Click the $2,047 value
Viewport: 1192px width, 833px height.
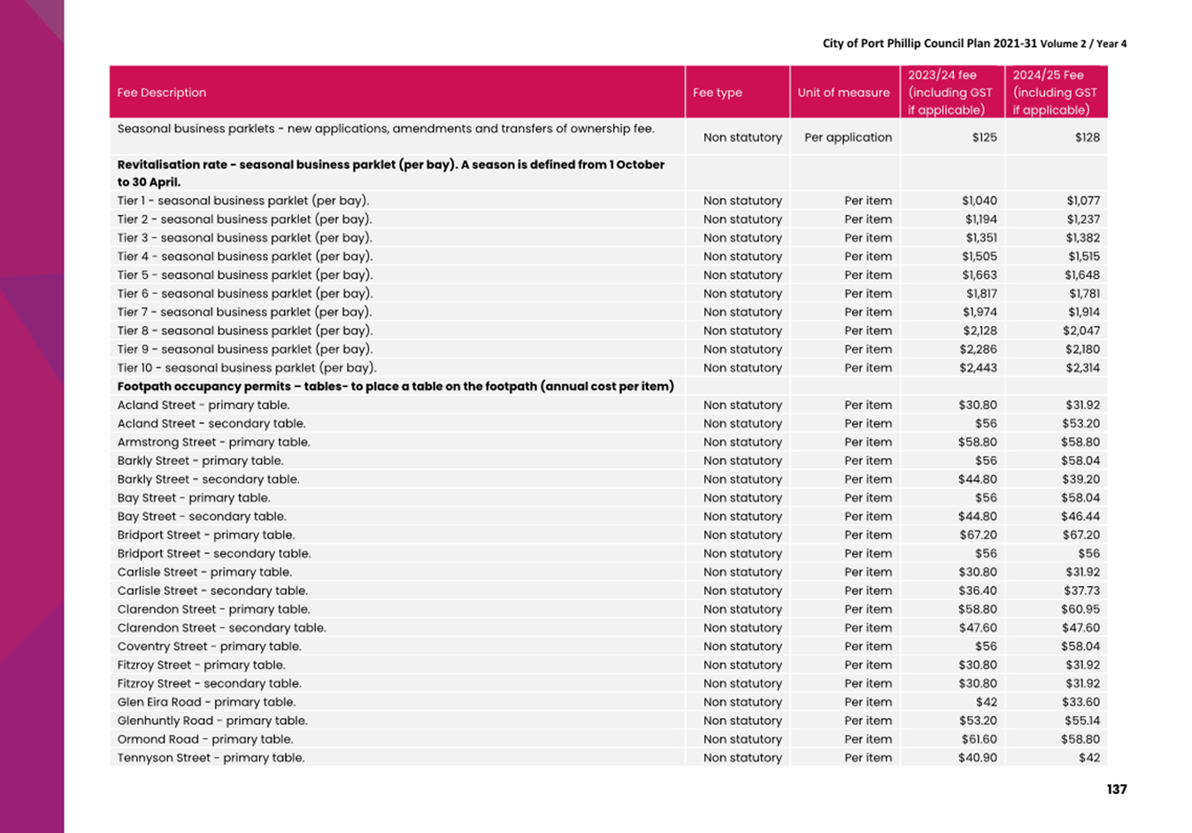(x=1081, y=331)
